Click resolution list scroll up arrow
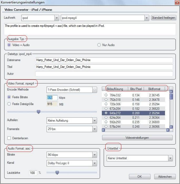This screenshot has height=184, width=180. point(171,92)
